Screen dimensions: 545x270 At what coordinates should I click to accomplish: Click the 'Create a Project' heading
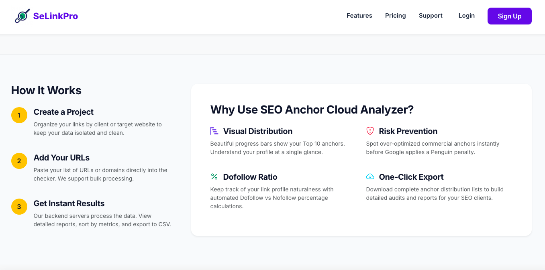tap(63, 112)
